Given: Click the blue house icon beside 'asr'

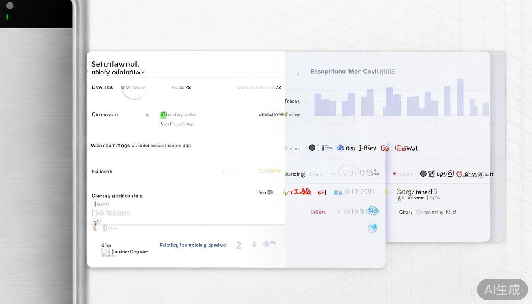Looking at the screenshot, I should (x=340, y=148).
